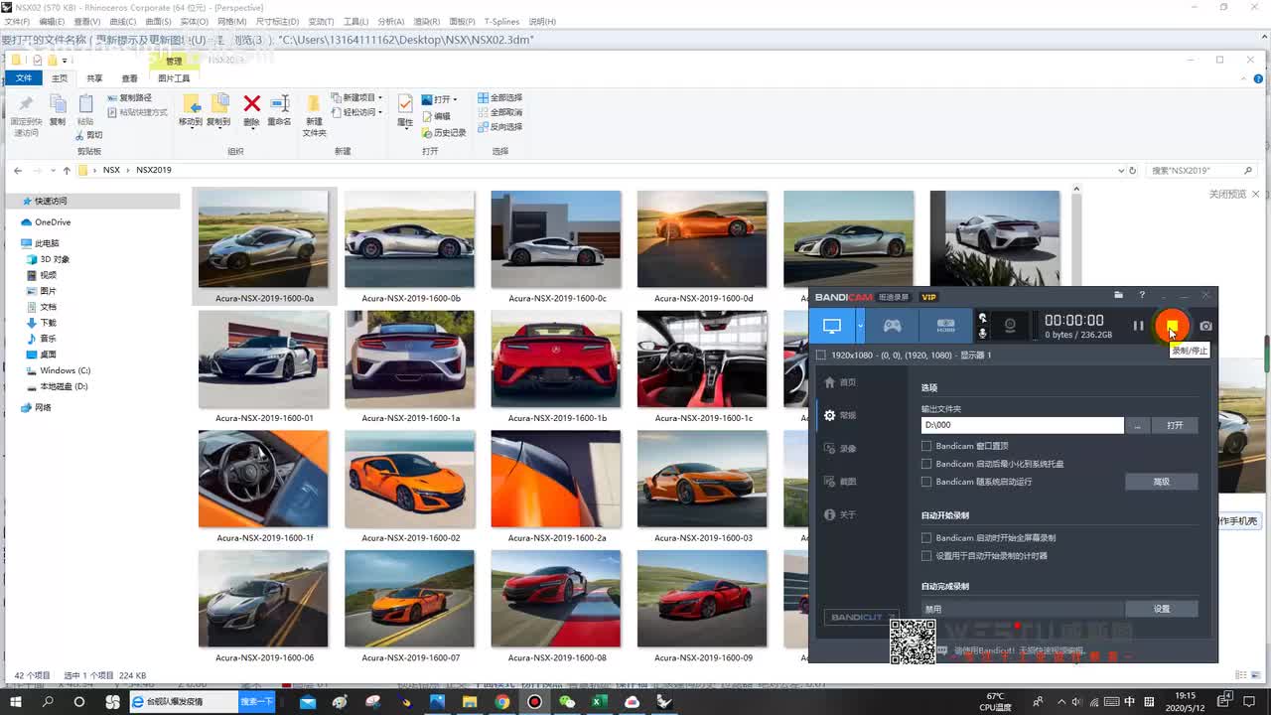Viewport: 1271px width, 715px height.
Task: Open Bandicam 常规 settings section
Action: [x=840, y=415]
